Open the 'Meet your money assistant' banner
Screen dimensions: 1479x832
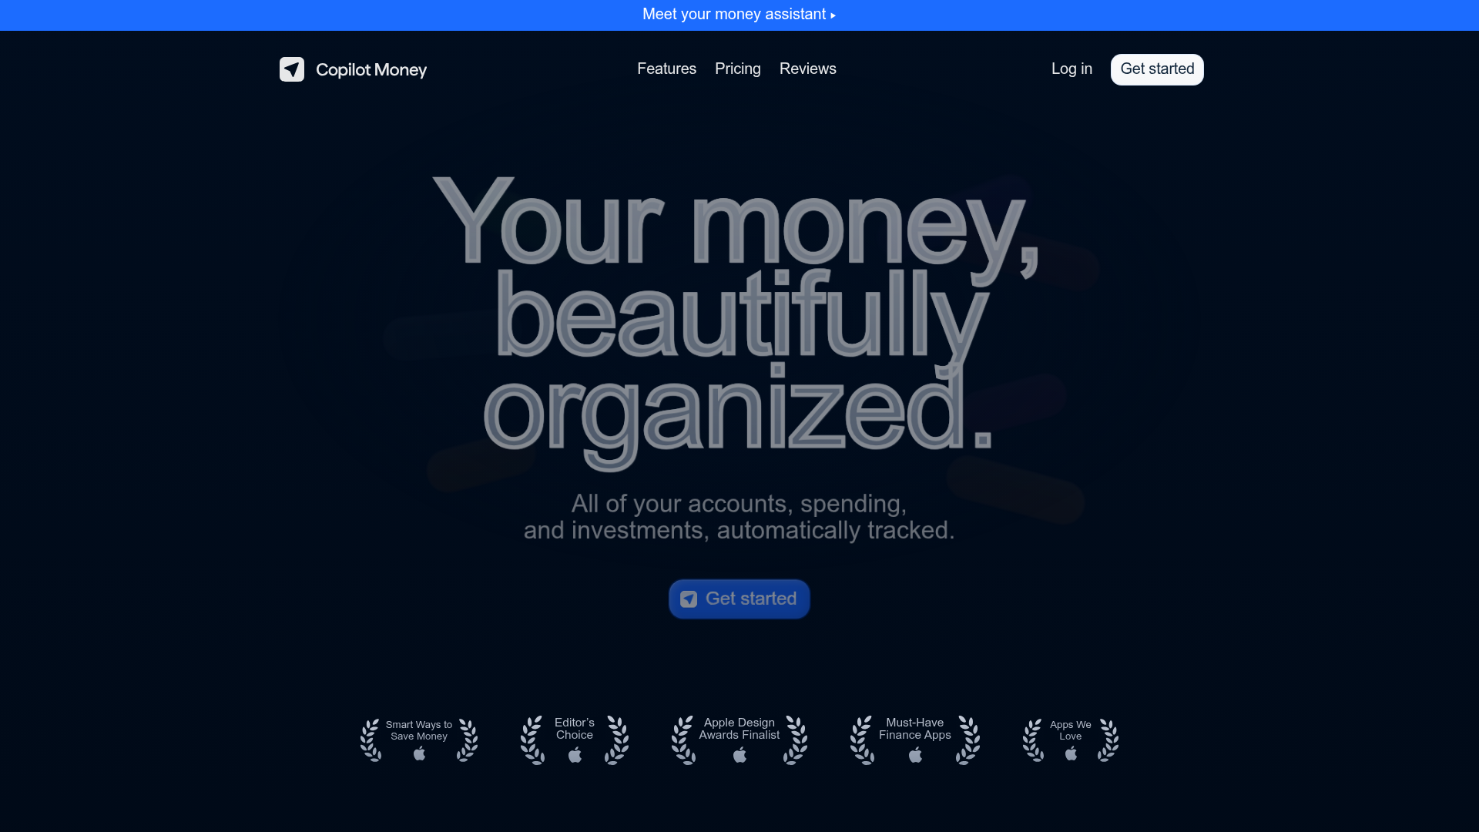pyautogui.click(x=739, y=15)
